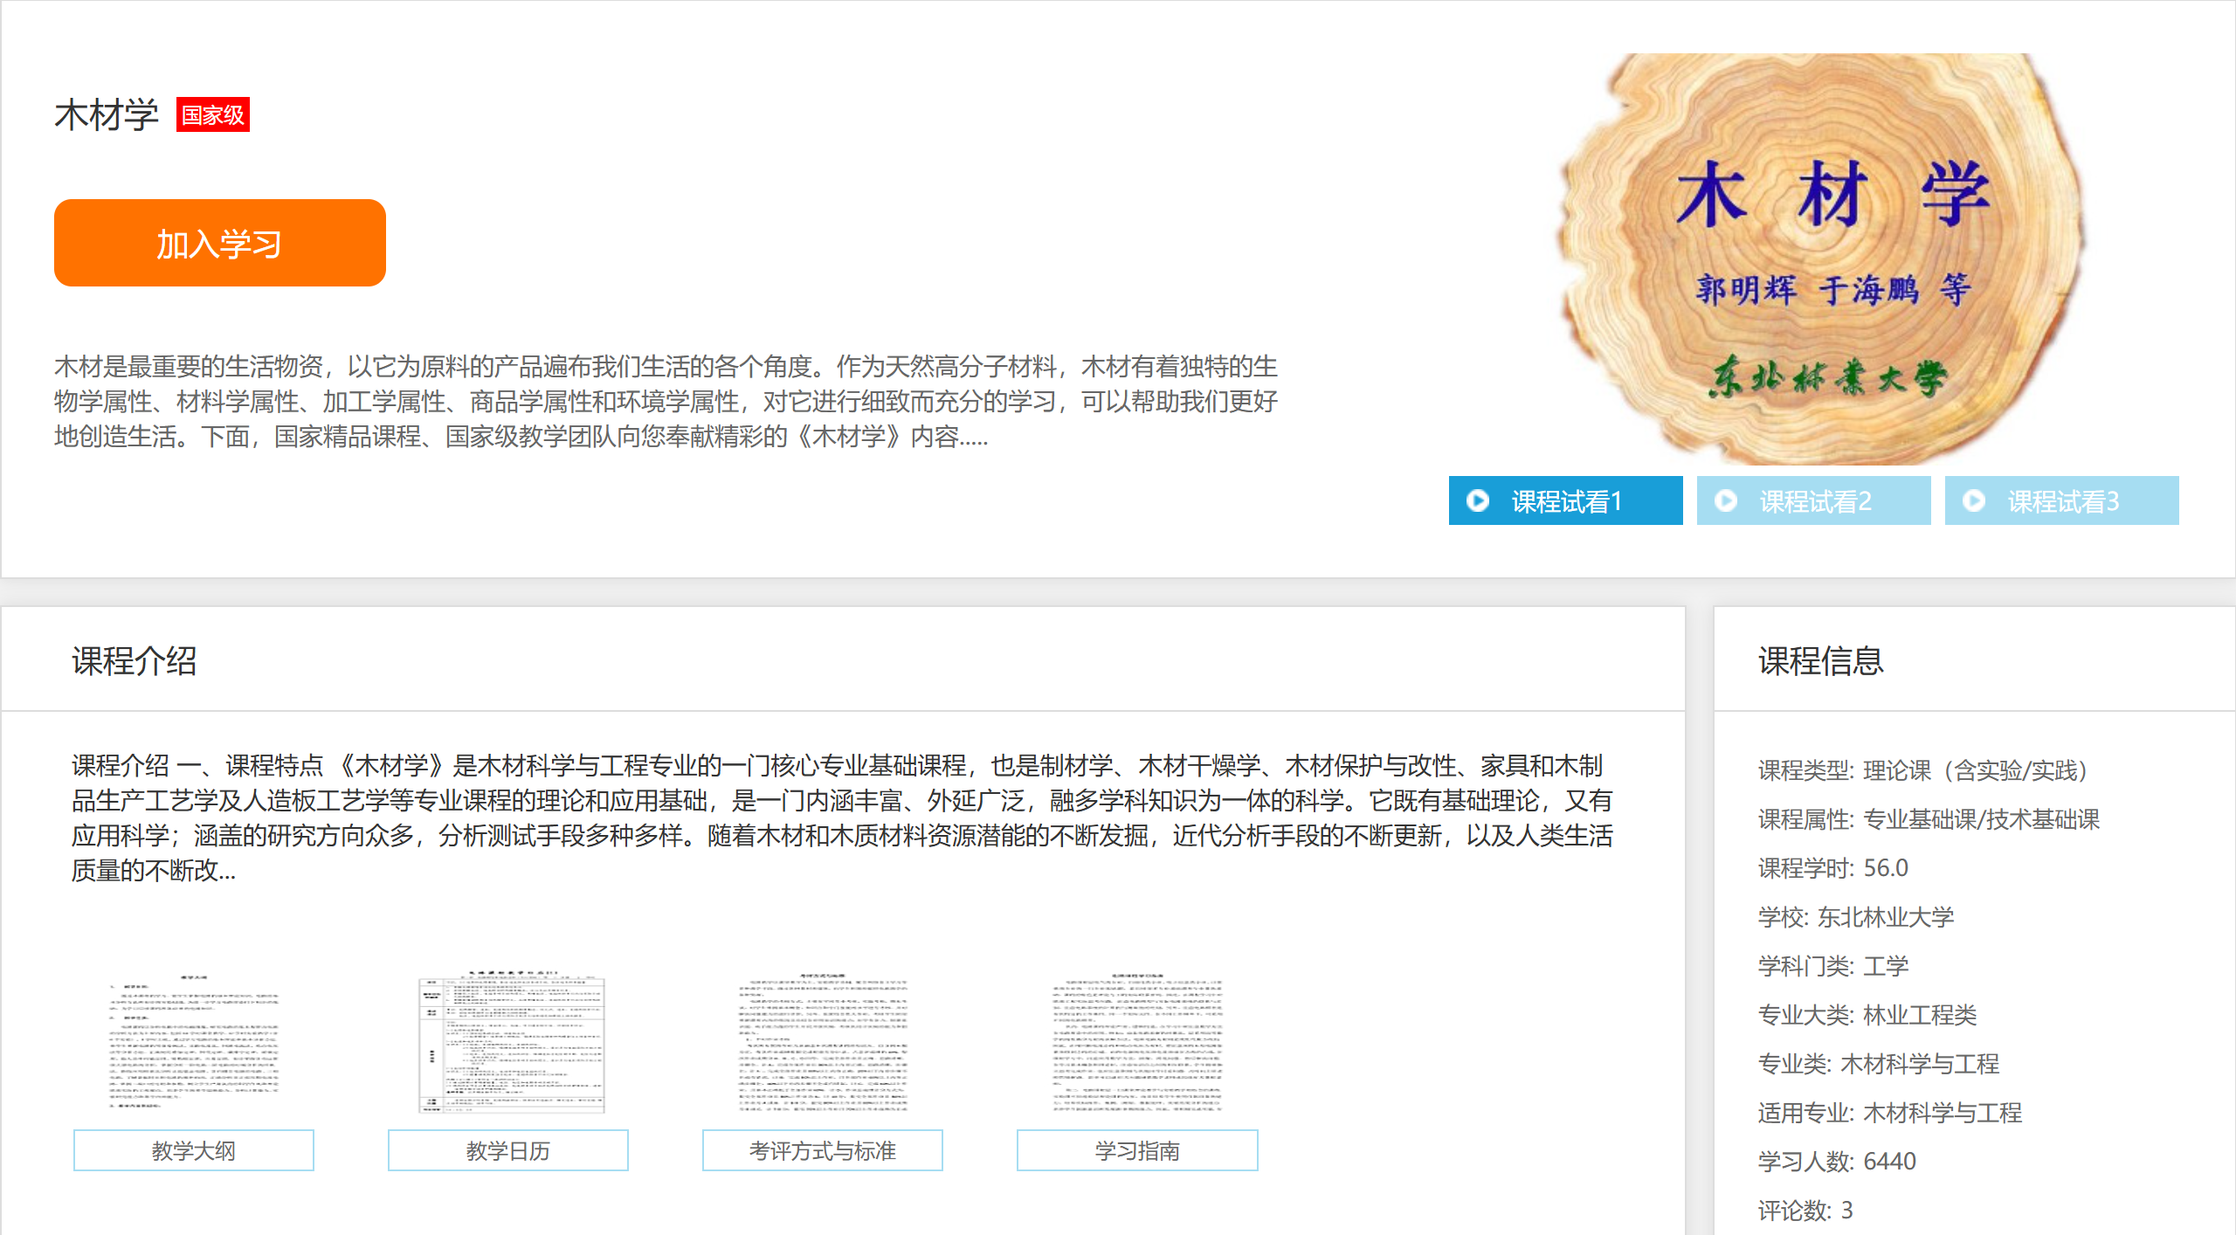Click the 教学大纲 label button

(x=193, y=1150)
